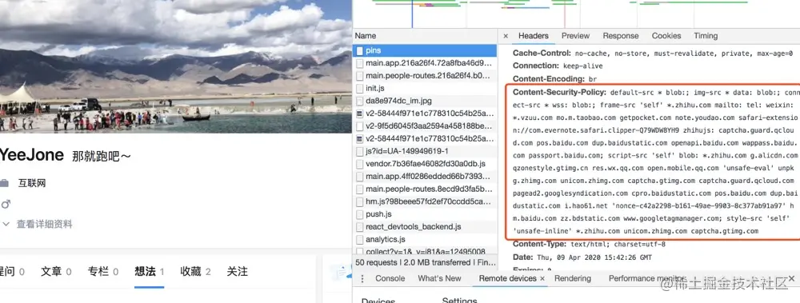Click the Content-Type header name
800x303 pixels.
point(539,245)
